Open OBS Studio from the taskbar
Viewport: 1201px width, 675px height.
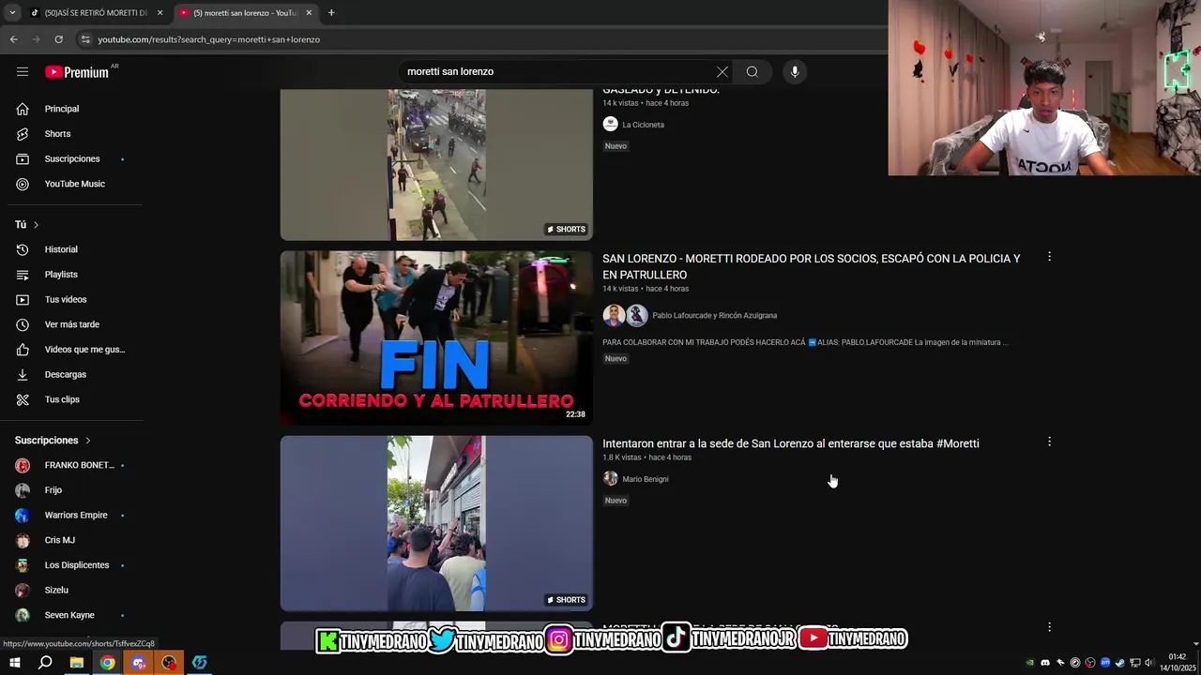[x=169, y=663]
